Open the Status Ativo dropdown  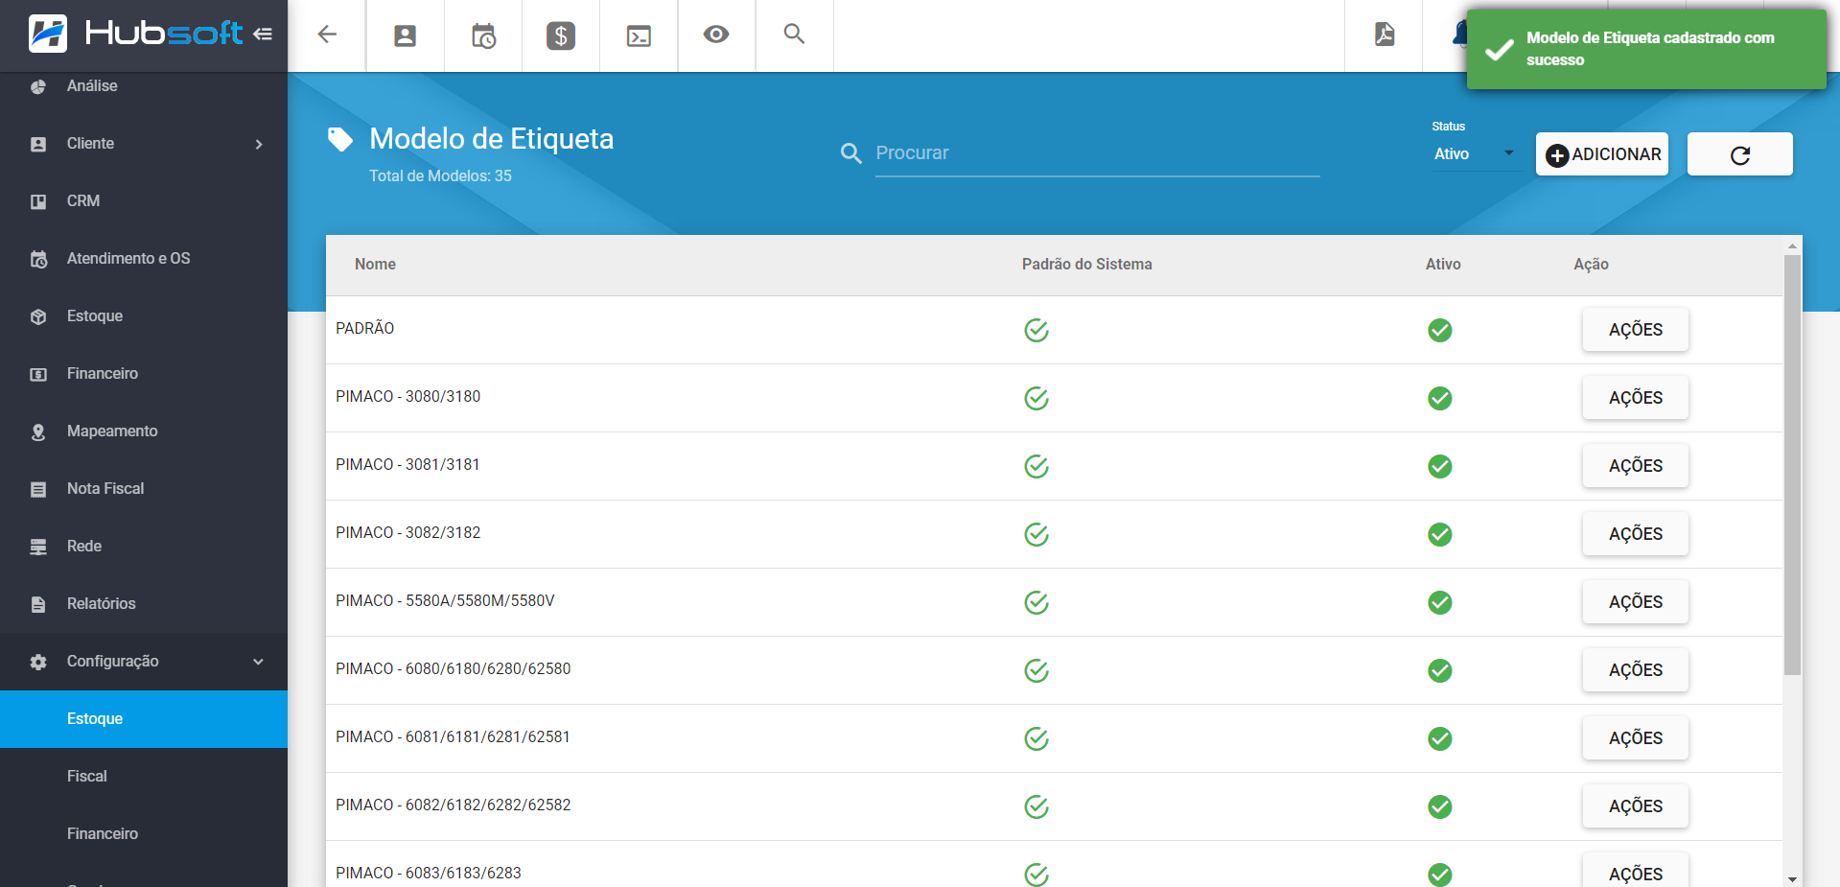click(x=1475, y=153)
